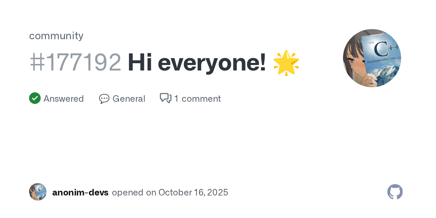Click the "opened on" text

pyautogui.click(x=134, y=193)
